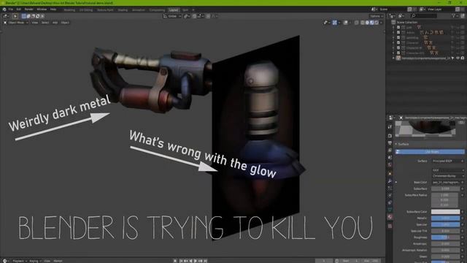Toggle X-ray view in viewport header
The width and height of the screenshot is (467, 263).
tap(357, 23)
